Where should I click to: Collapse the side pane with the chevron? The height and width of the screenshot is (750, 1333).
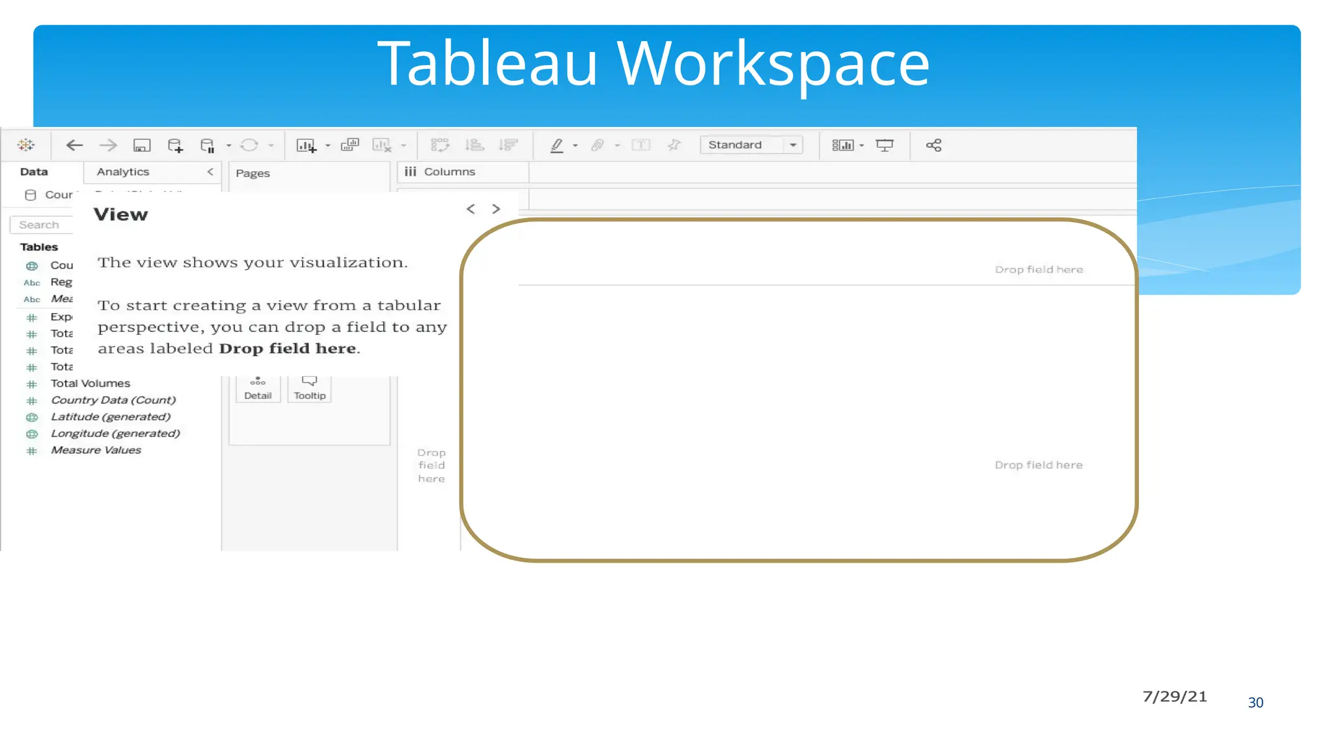(x=210, y=172)
